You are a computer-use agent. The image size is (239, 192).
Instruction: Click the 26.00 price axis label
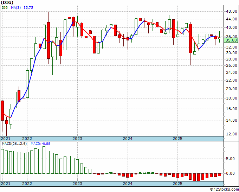[x=232, y=65]
